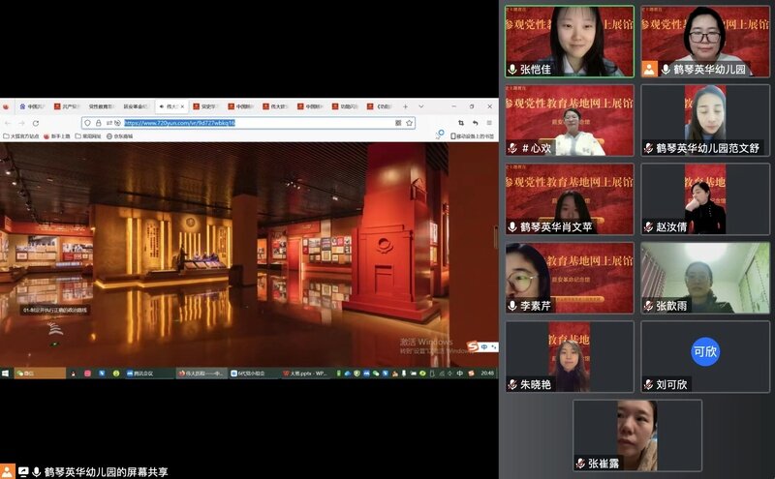Reload the 720yun page
The width and height of the screenshot is (775, 479).
(36, 123)
